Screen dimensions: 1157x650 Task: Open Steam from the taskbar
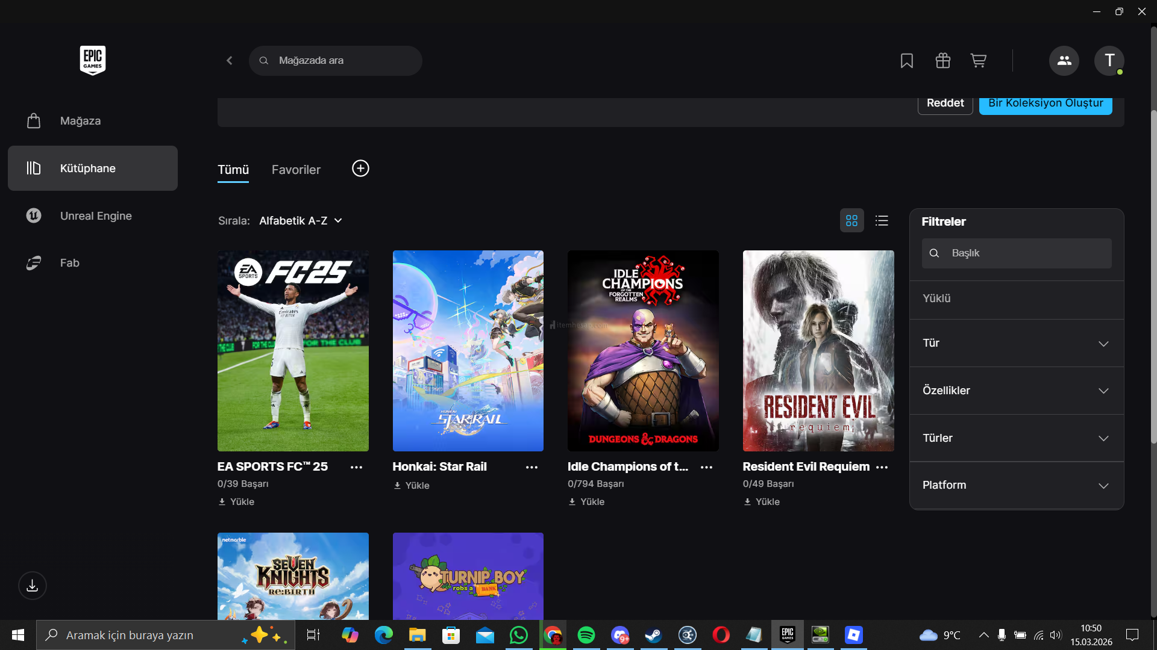653,635
